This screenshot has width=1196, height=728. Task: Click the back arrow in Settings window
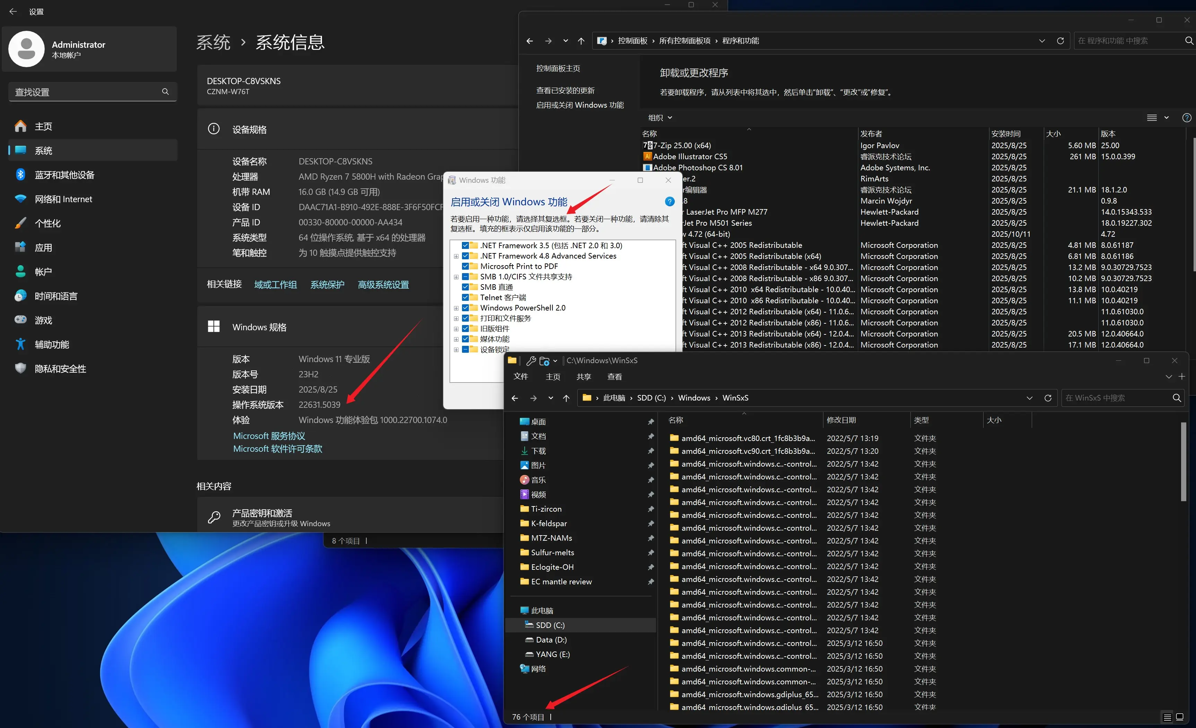point(13,11)
